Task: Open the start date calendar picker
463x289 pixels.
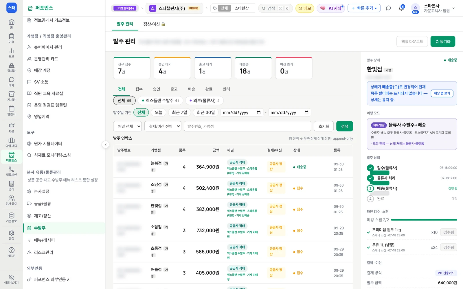Action: point(259,112)
